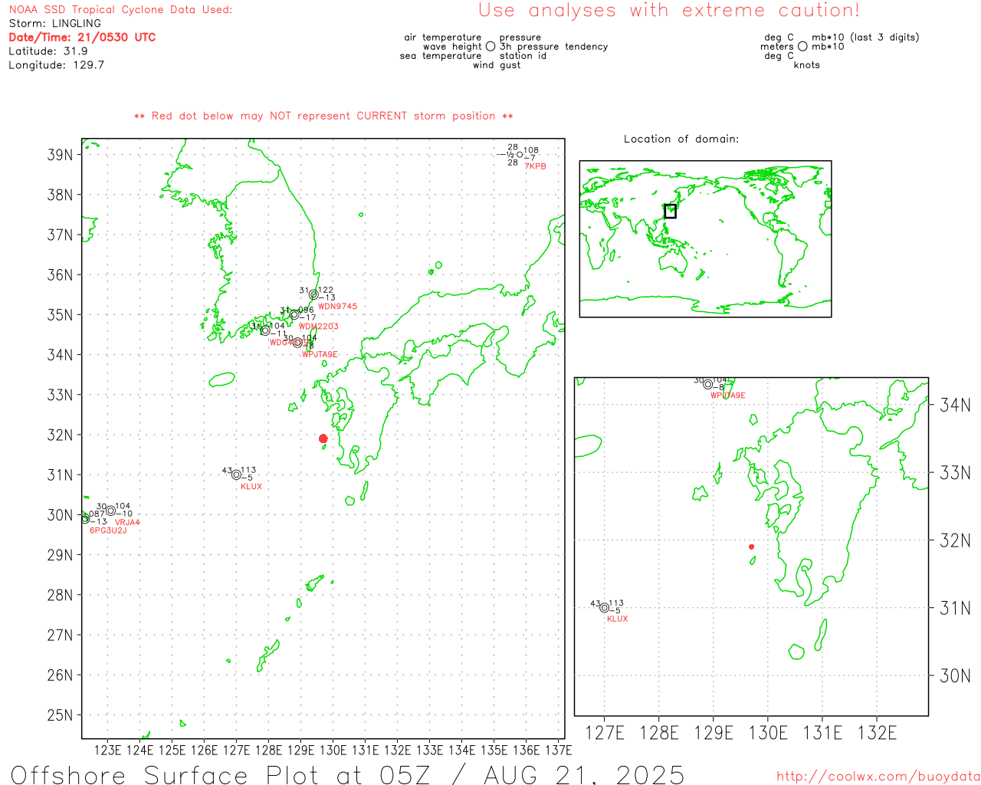Click 'air temperature' legend label
The height and width of the screenshot is (785, 981).
[443, 38]
